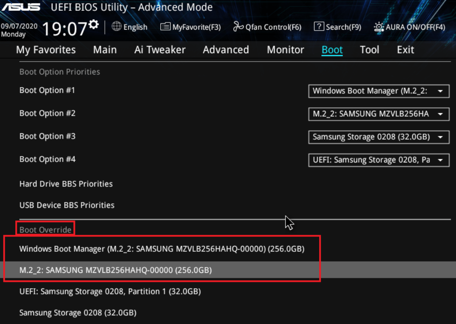
Task: Open USB Device BBS Priorities
Action: pos(67,205)
